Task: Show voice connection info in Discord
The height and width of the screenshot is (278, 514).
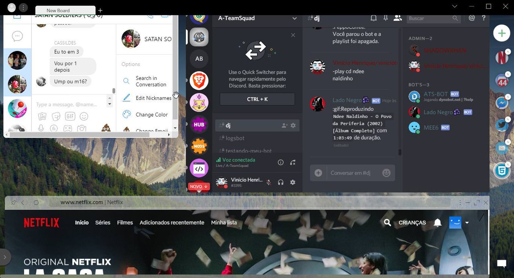Action: [281, 162]
